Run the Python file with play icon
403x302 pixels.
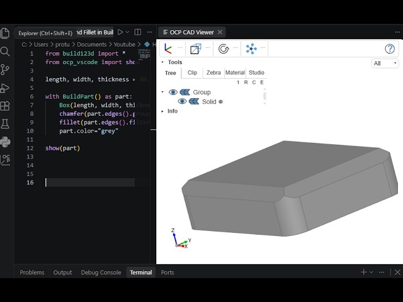tap(120, 32)
